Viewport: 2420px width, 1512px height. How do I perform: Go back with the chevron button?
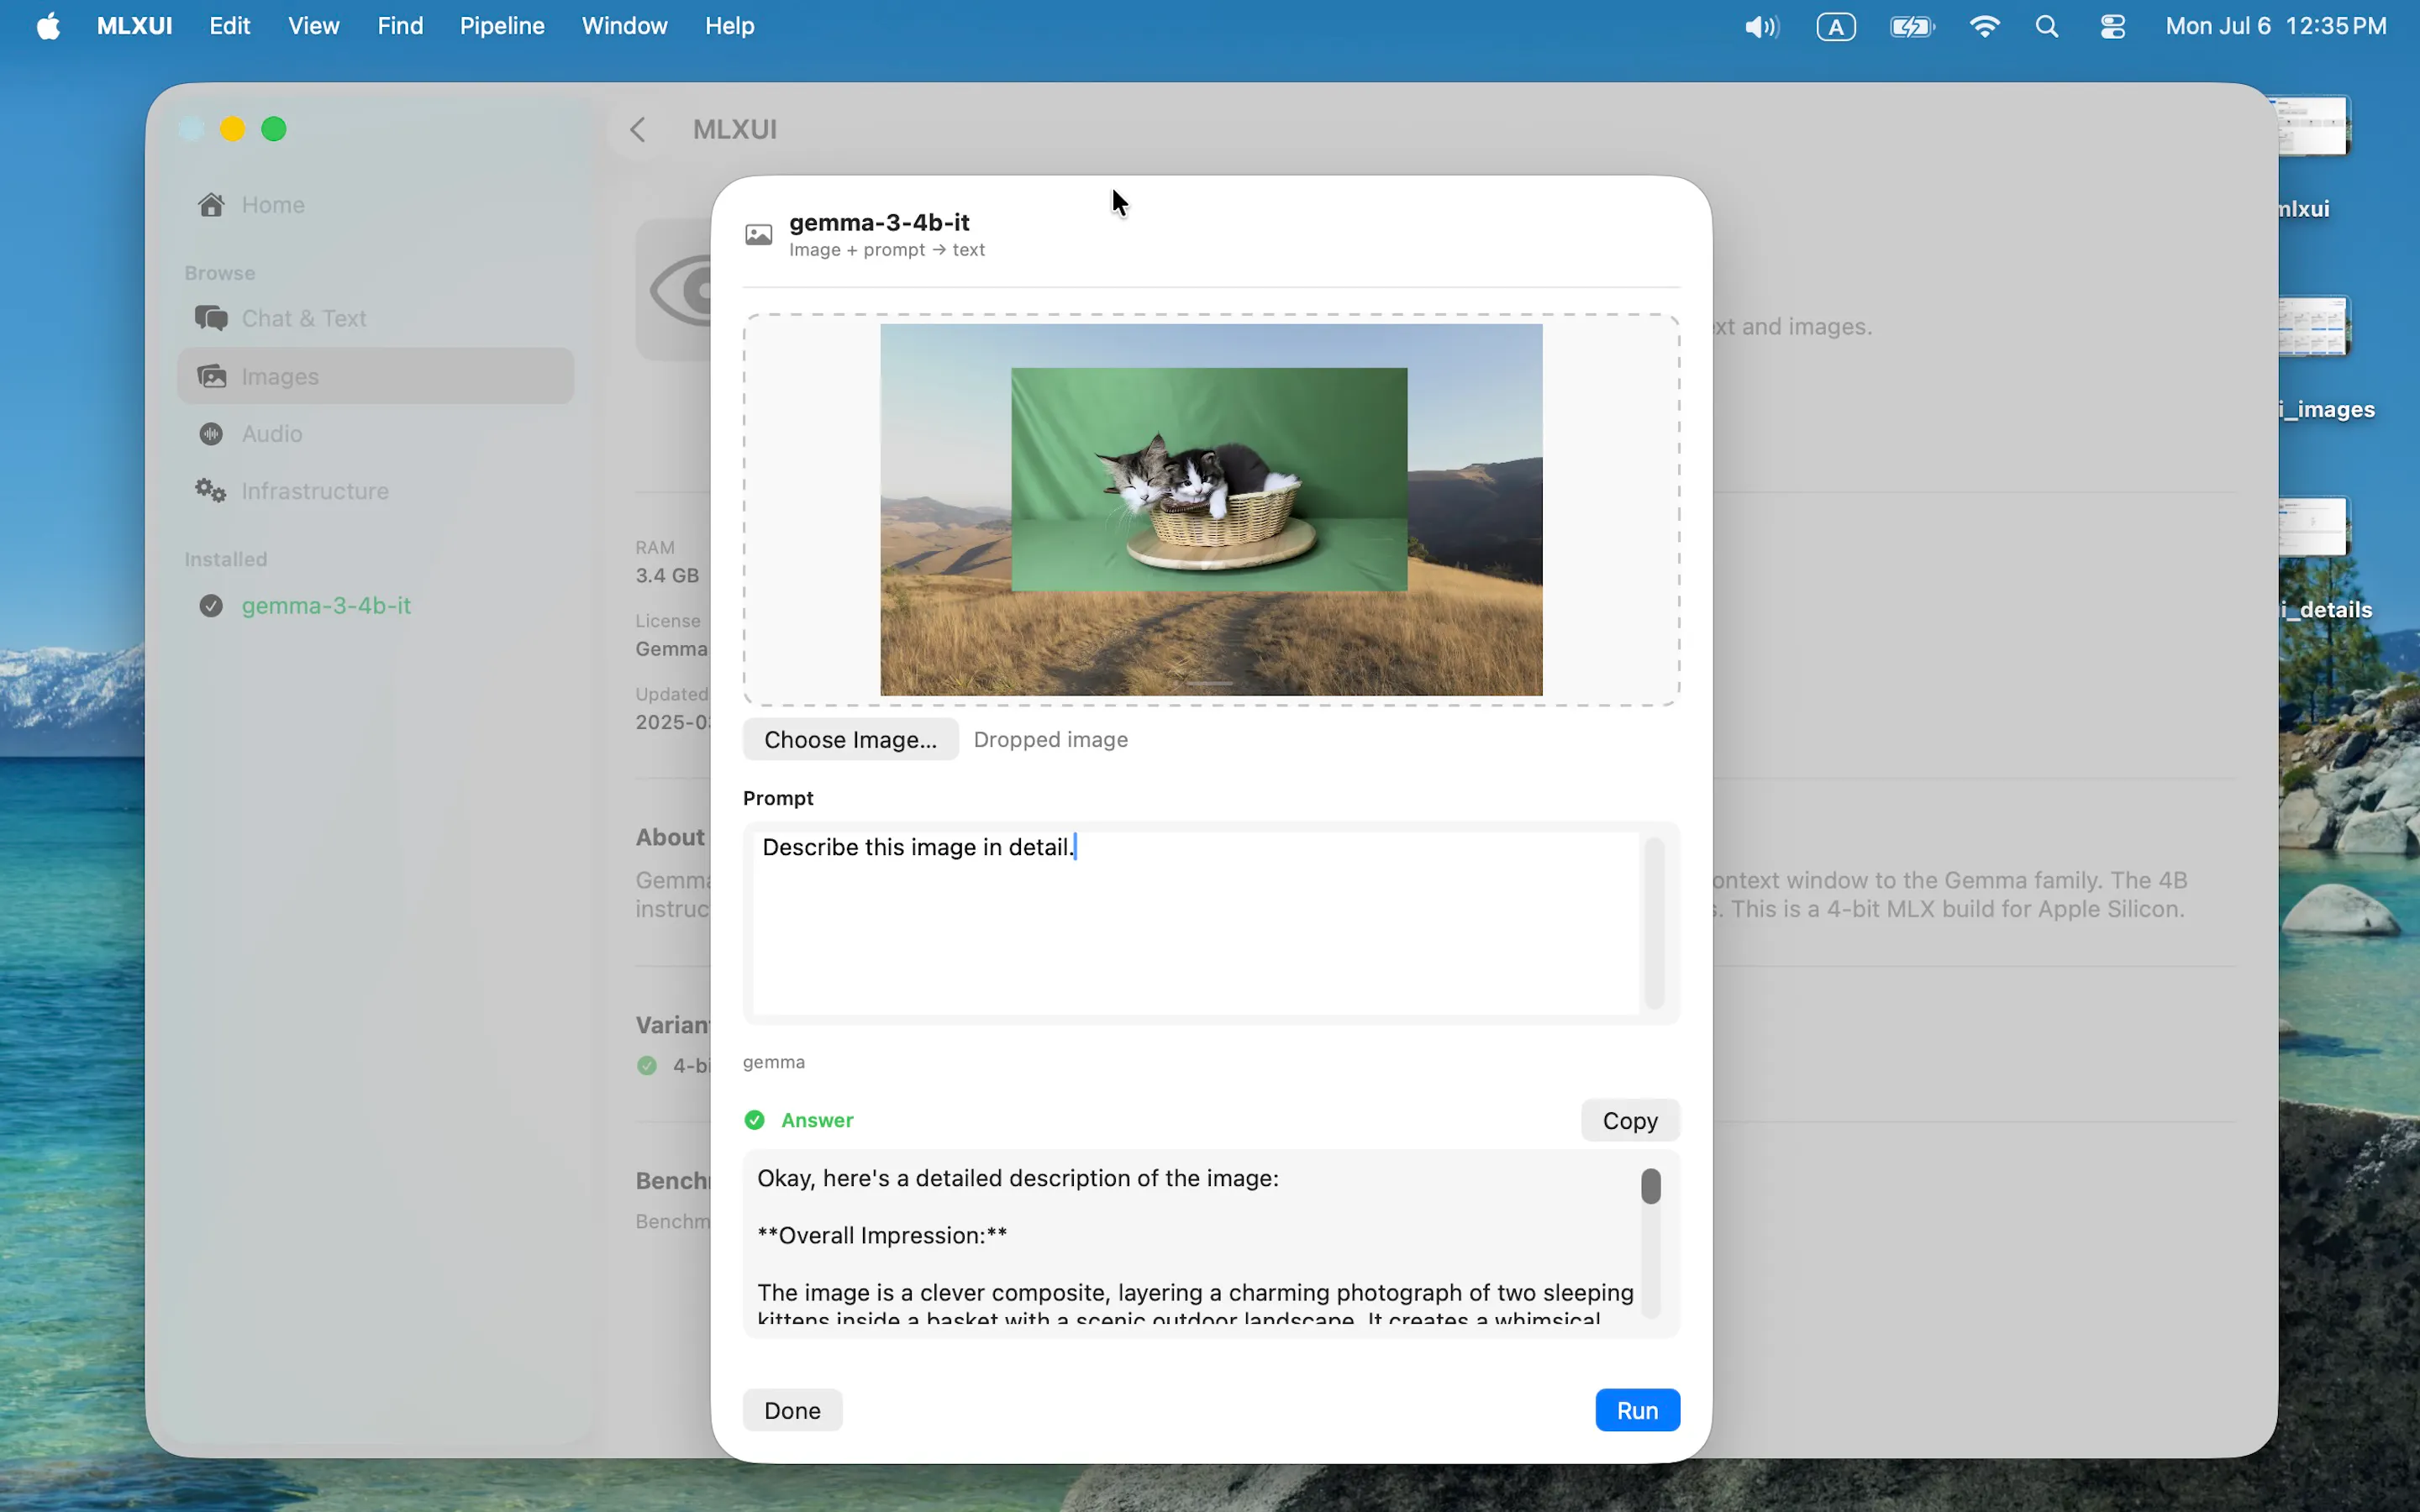pos(638,130)
